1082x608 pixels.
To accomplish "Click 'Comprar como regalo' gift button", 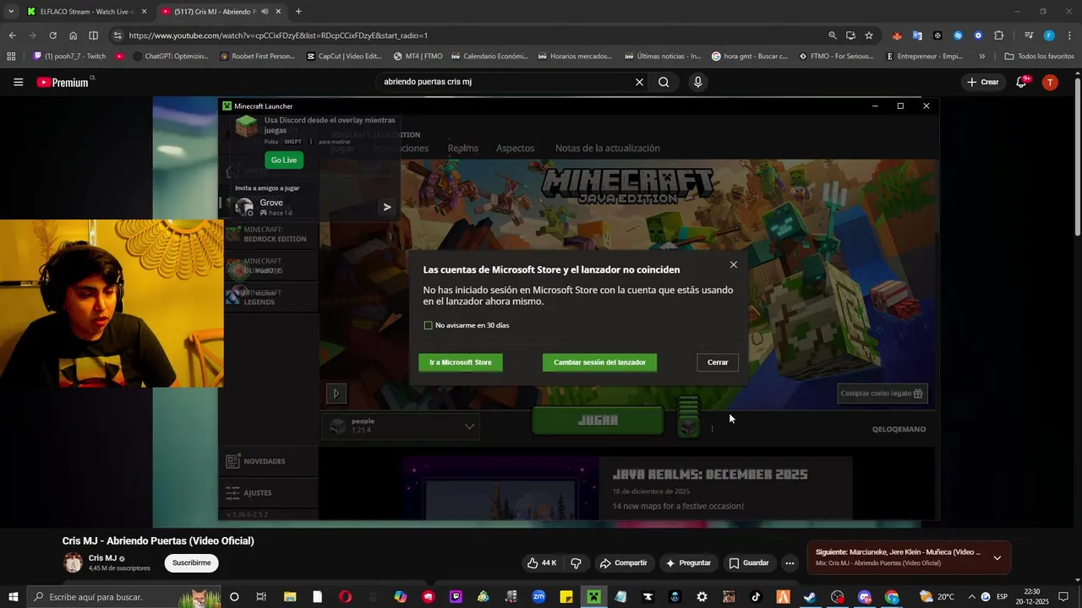I will pyautogui.click(x=882, y=394).
